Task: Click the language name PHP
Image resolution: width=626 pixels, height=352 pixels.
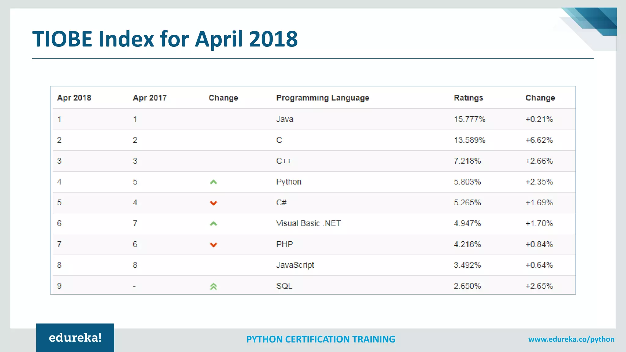Action: (x=285, y=244)
